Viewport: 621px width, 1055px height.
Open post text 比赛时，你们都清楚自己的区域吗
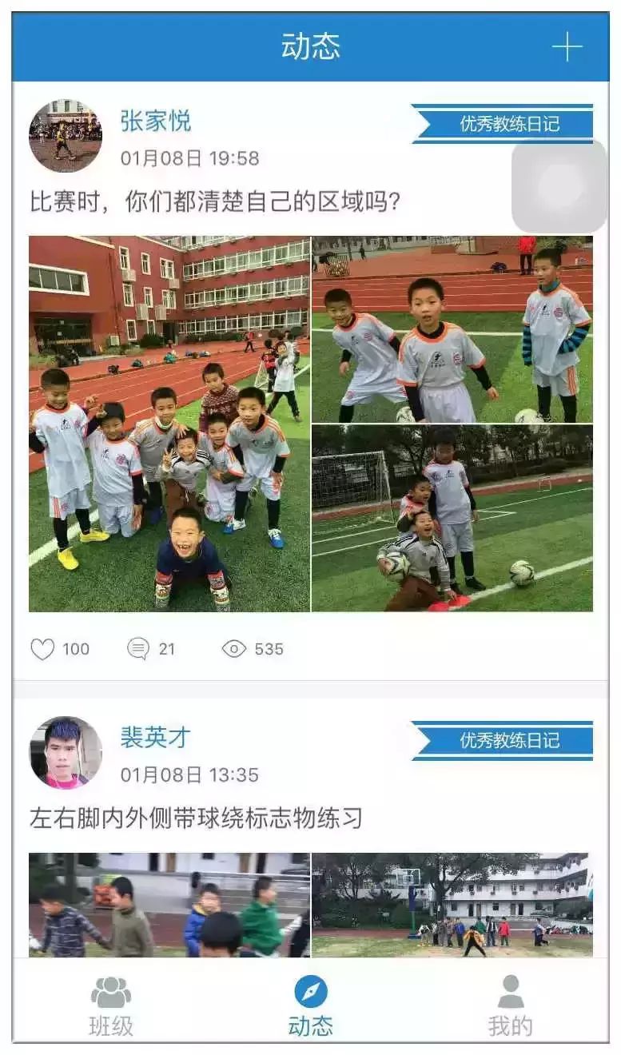215,201
